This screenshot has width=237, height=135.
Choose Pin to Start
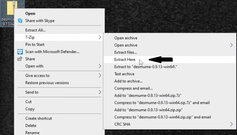point(35,44)
